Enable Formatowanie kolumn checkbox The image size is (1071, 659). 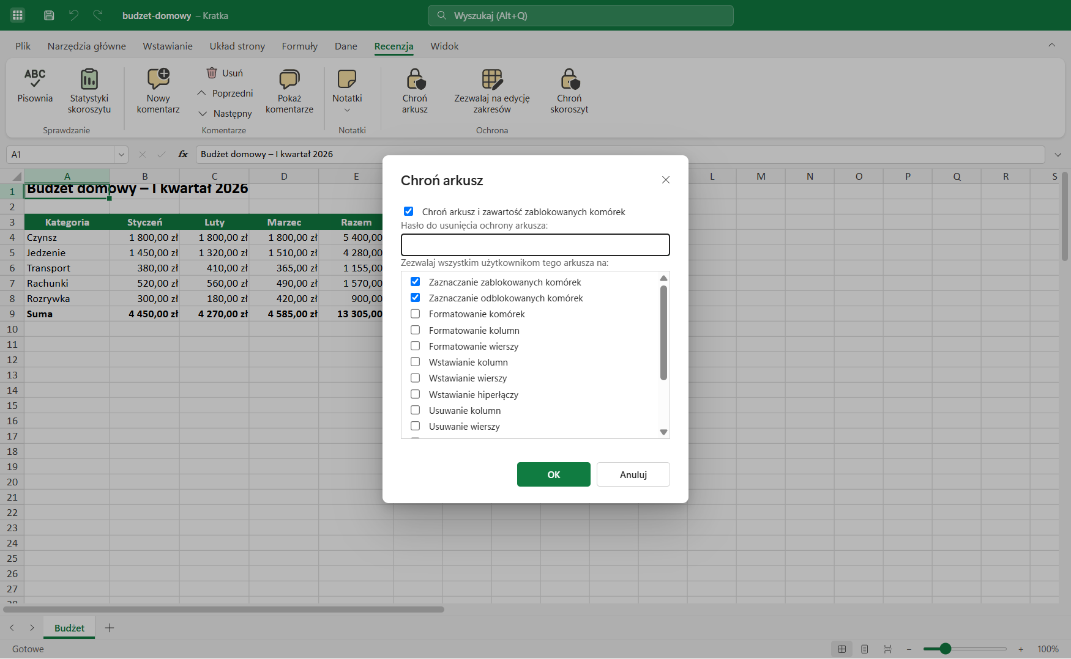(415, 330)
